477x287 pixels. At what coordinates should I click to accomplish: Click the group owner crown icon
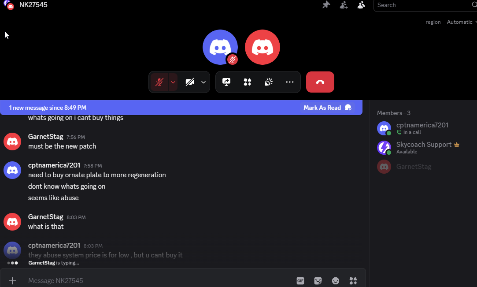(457, 145)
